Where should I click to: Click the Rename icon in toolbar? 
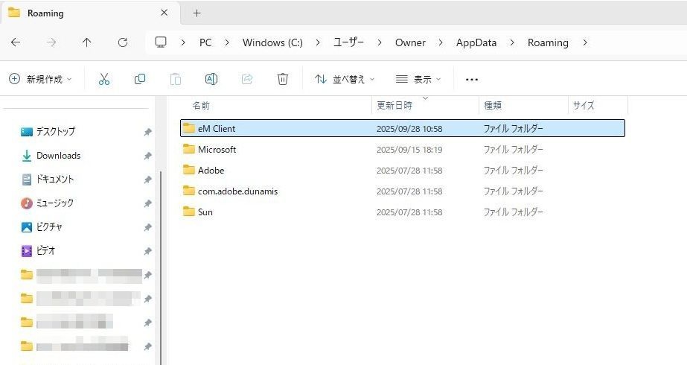coord(211,79)
